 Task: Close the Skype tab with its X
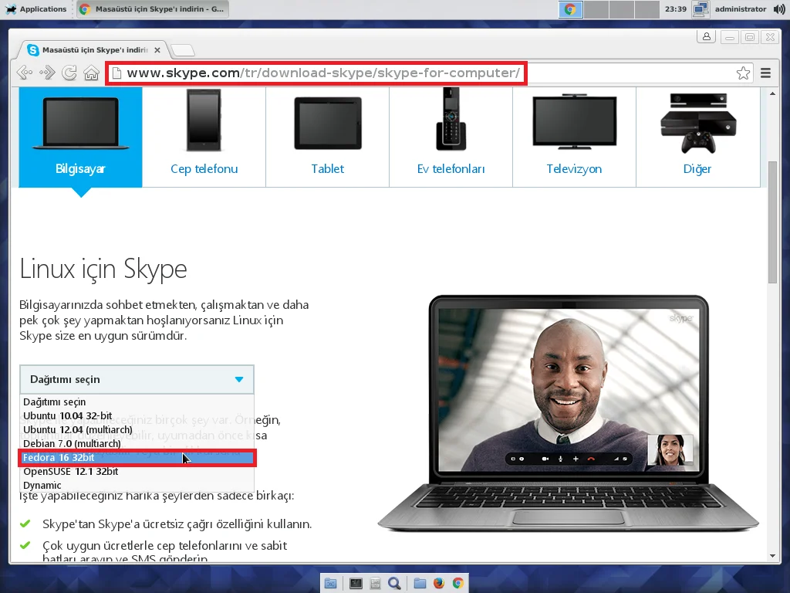[157, 50]
